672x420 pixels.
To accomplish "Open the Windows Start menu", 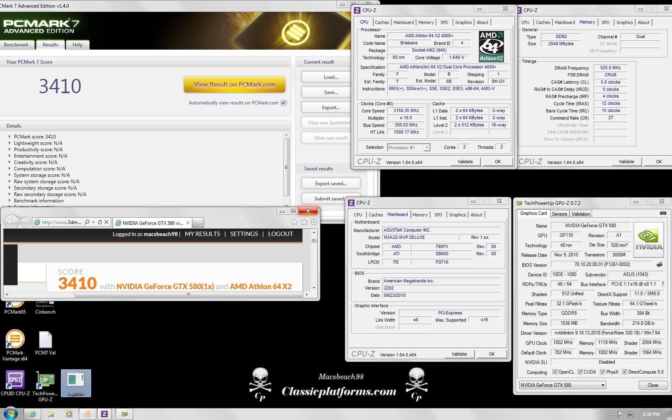I will tap(10, 414).
